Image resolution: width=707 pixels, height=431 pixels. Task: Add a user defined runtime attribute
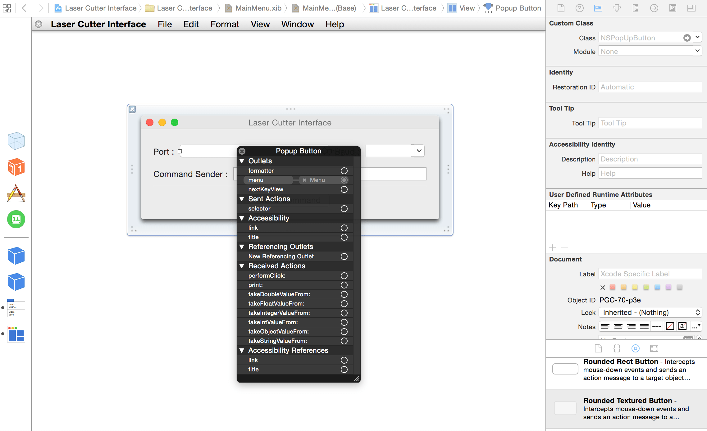coord(552,248)
